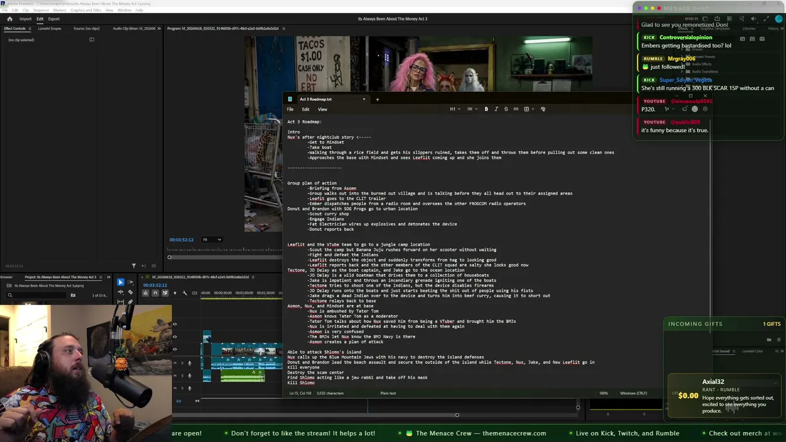
Task: Select the Slip tool
Action: click(120, 301)
